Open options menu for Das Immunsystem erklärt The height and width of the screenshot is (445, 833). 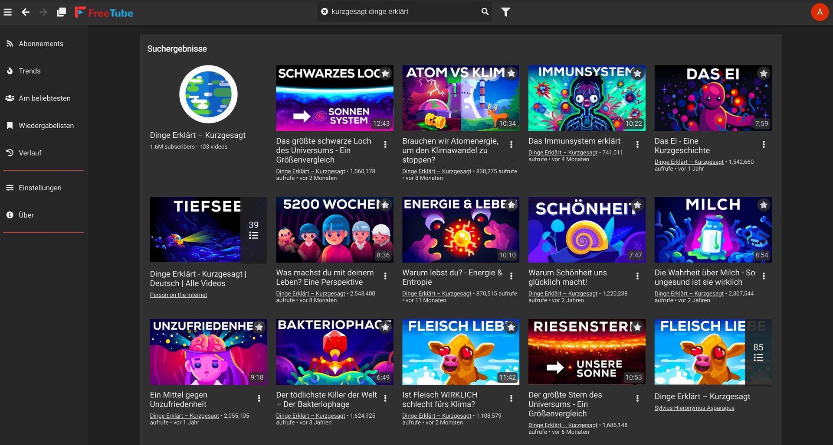(x=637, y=144)
